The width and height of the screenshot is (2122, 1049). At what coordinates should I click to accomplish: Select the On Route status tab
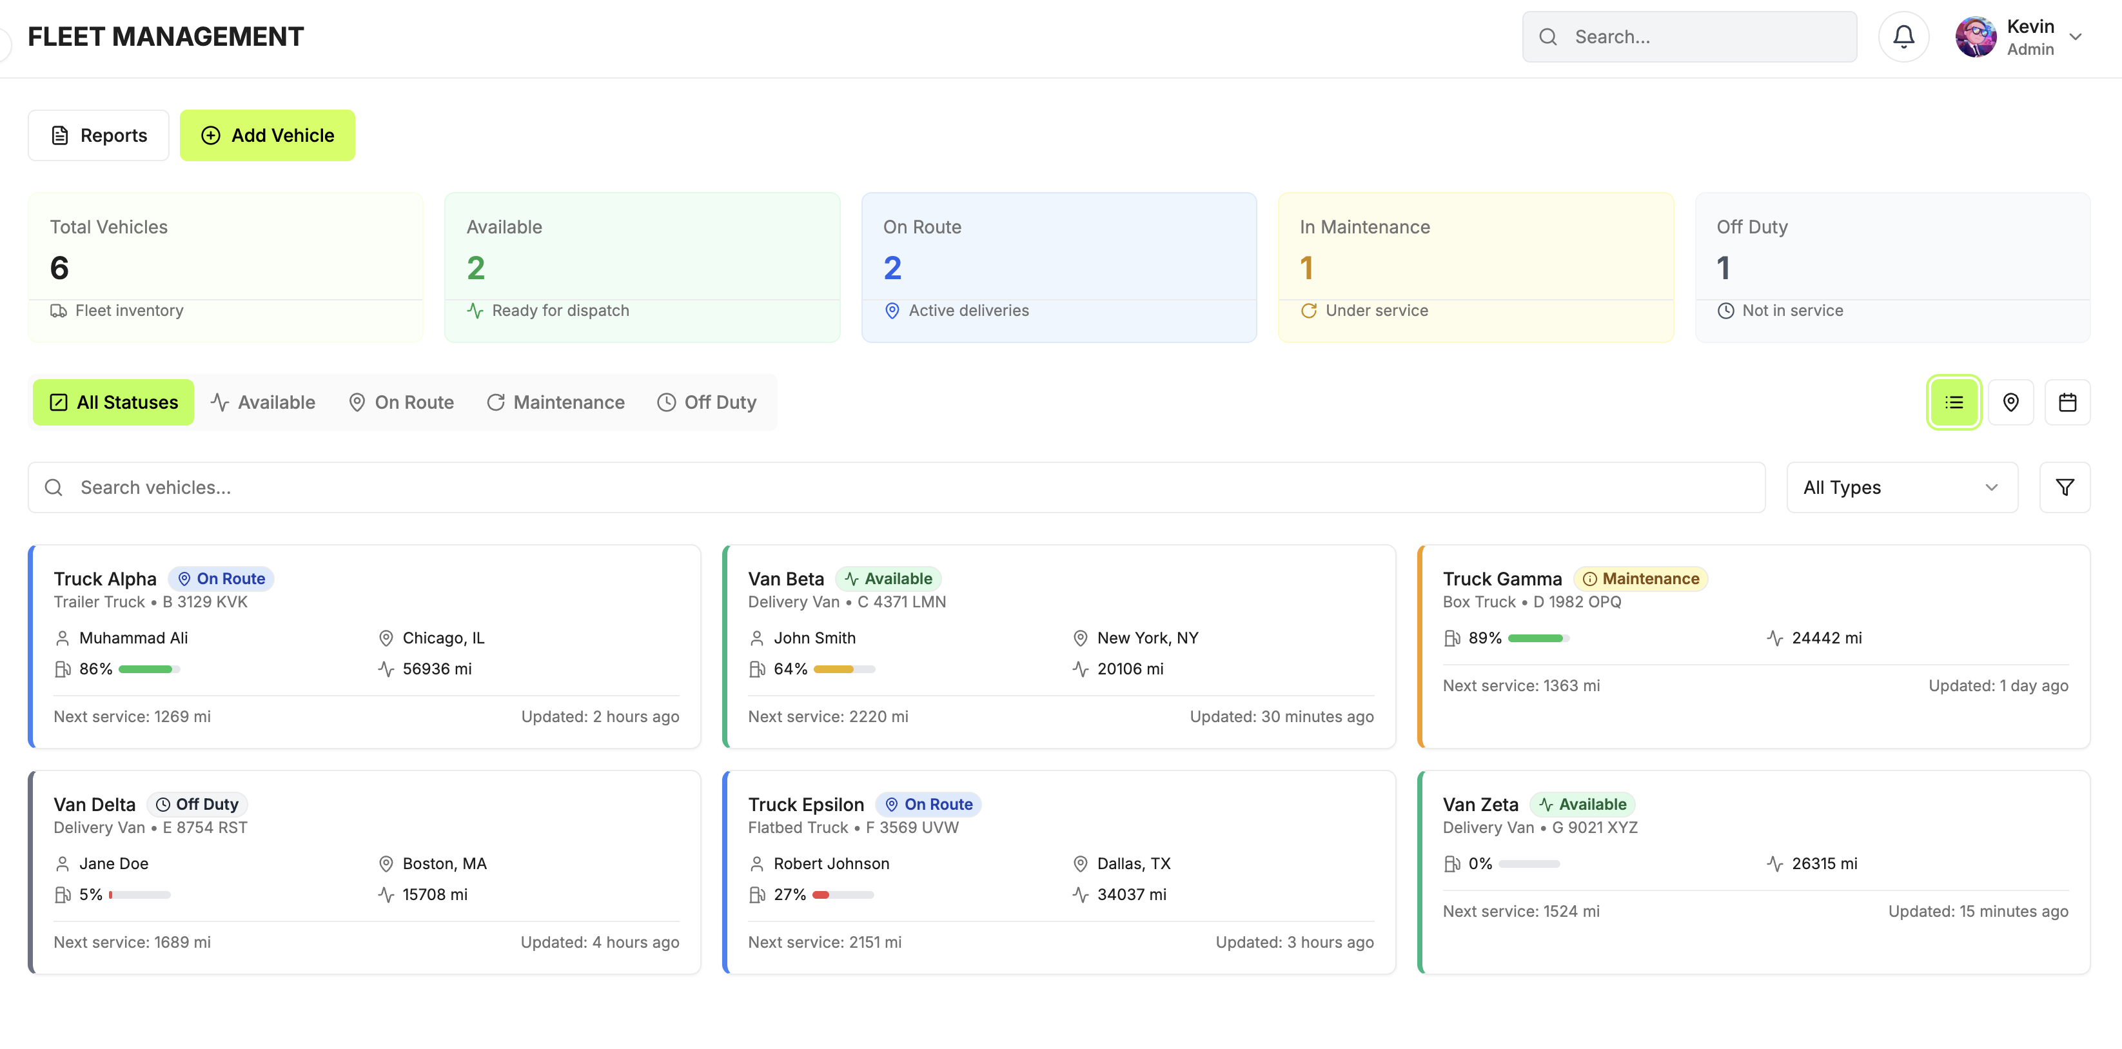pos(401,402)
